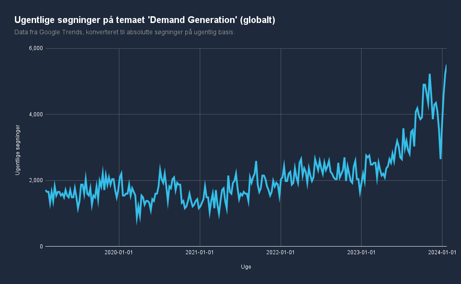The image size is (461, 284).
Task: Select the 6,000 y-axis label
Action: click(36, 48)
